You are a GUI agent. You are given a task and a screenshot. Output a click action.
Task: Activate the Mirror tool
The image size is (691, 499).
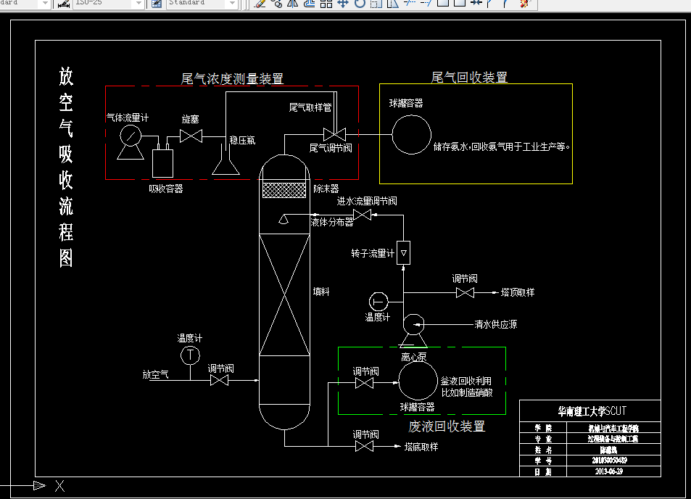coord(292,4)
